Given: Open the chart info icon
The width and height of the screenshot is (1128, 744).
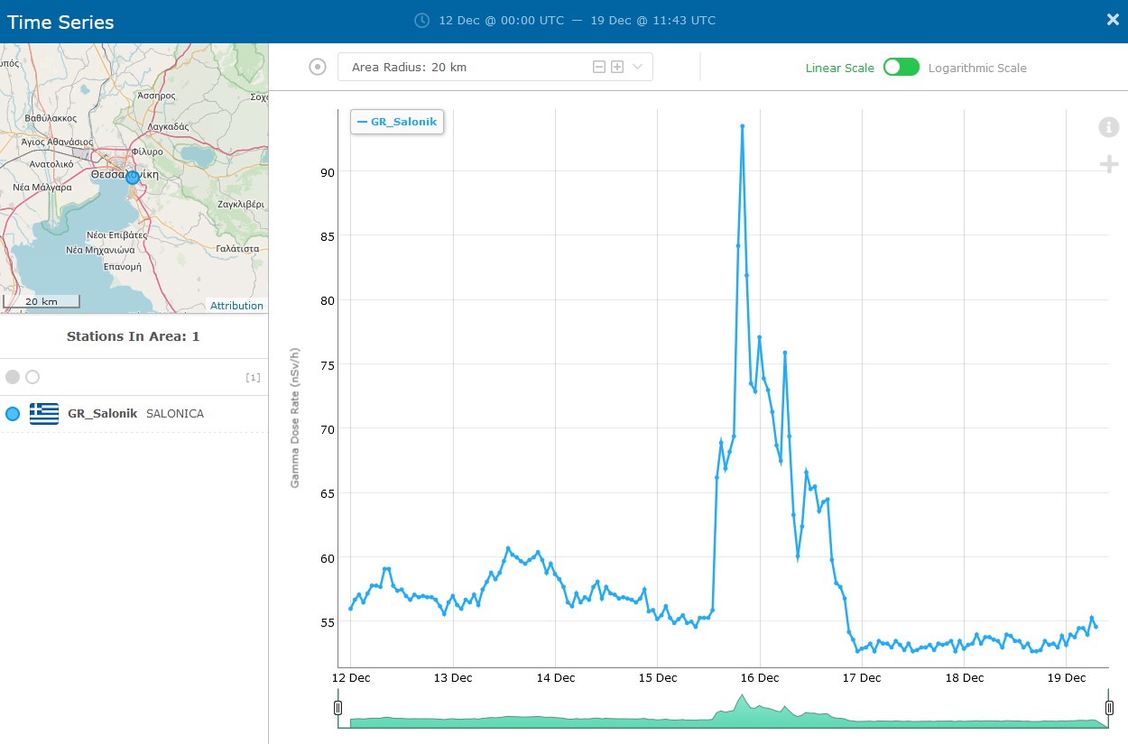Looking at the screenshot, I should (1108, 127).
